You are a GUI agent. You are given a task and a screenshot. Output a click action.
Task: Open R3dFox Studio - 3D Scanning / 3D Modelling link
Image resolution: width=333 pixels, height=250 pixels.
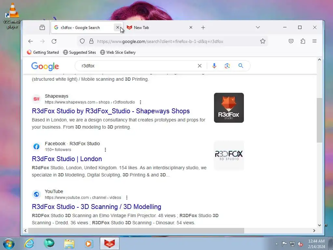tap(96, 207)
